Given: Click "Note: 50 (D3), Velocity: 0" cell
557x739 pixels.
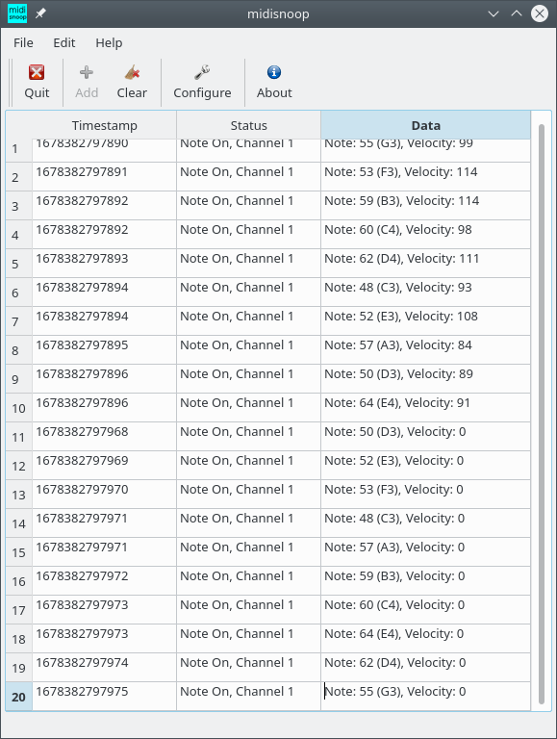Looking at the screenshot, I should tap(425, 437).
